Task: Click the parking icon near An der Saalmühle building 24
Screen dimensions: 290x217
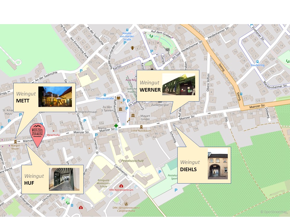Action: coord(81,71)
